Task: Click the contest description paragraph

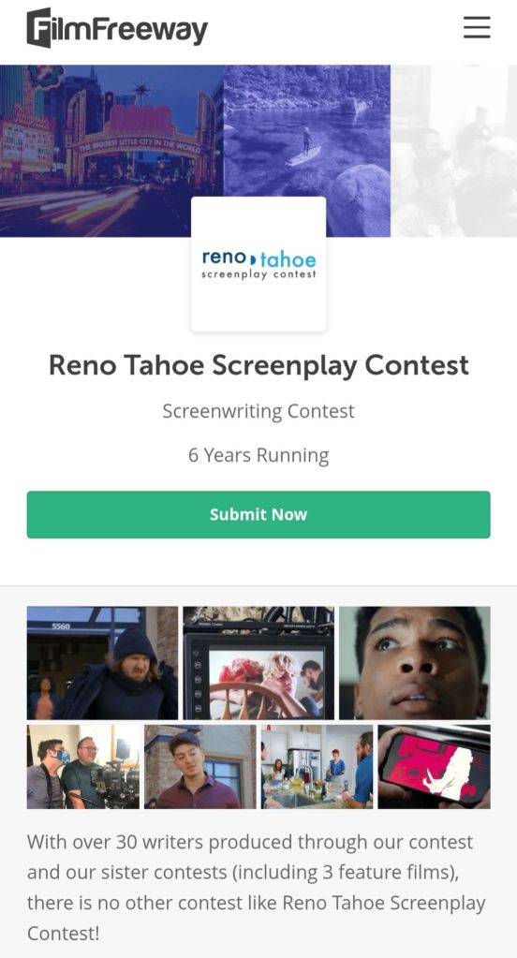Action: 257,887
